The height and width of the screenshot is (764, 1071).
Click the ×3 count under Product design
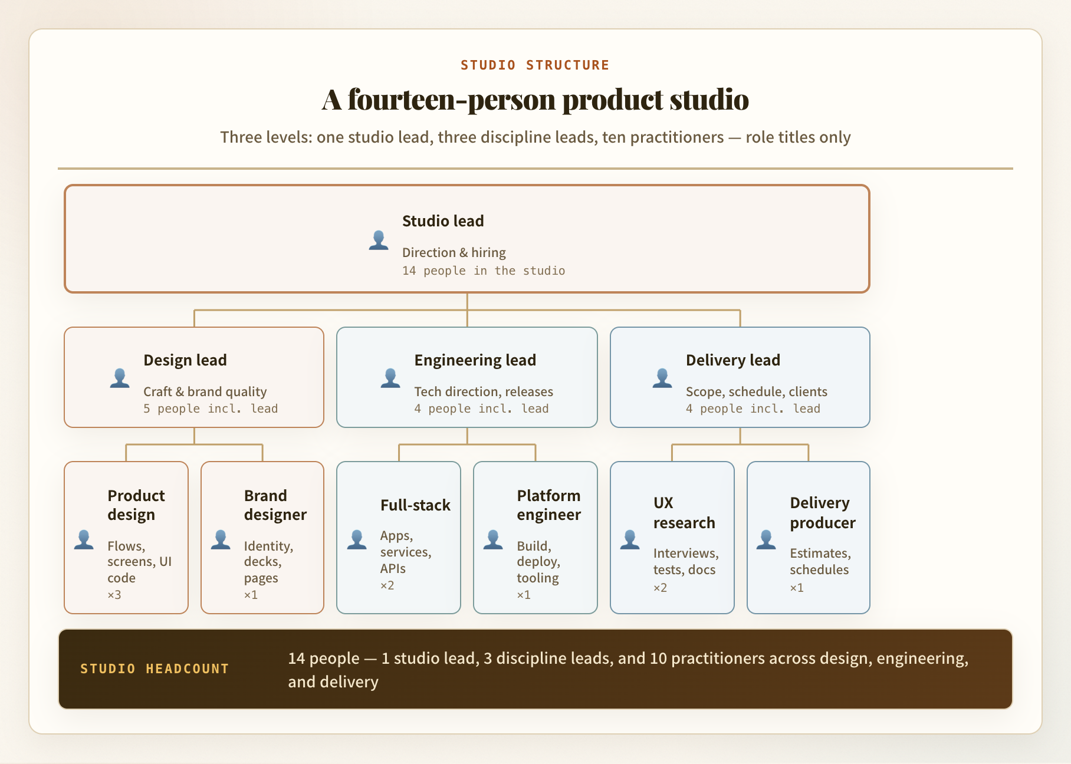114,595
